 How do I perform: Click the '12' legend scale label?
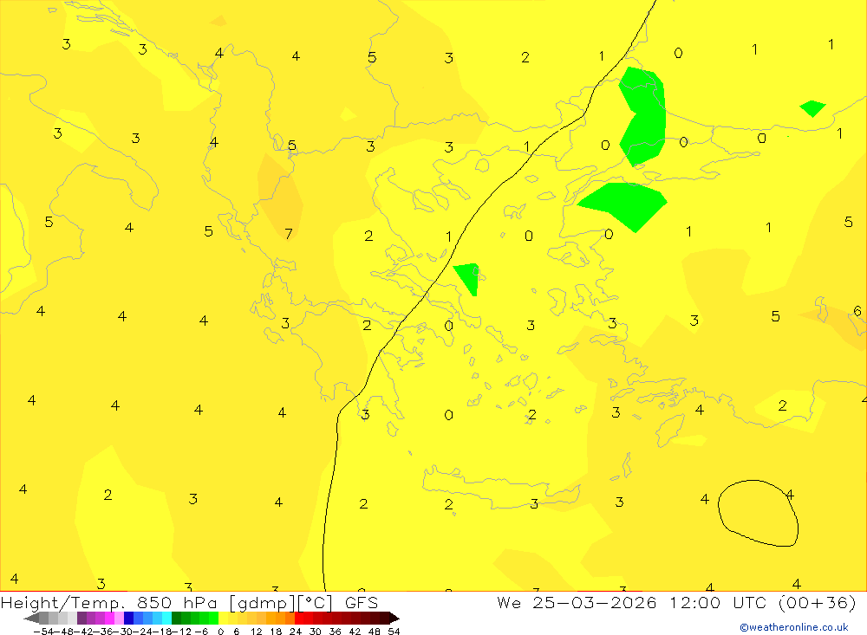point(256,632)
